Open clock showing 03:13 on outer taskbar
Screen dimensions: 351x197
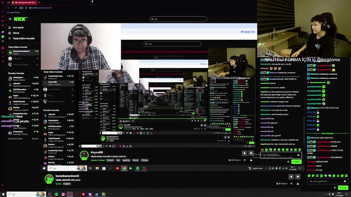point(339,194)
